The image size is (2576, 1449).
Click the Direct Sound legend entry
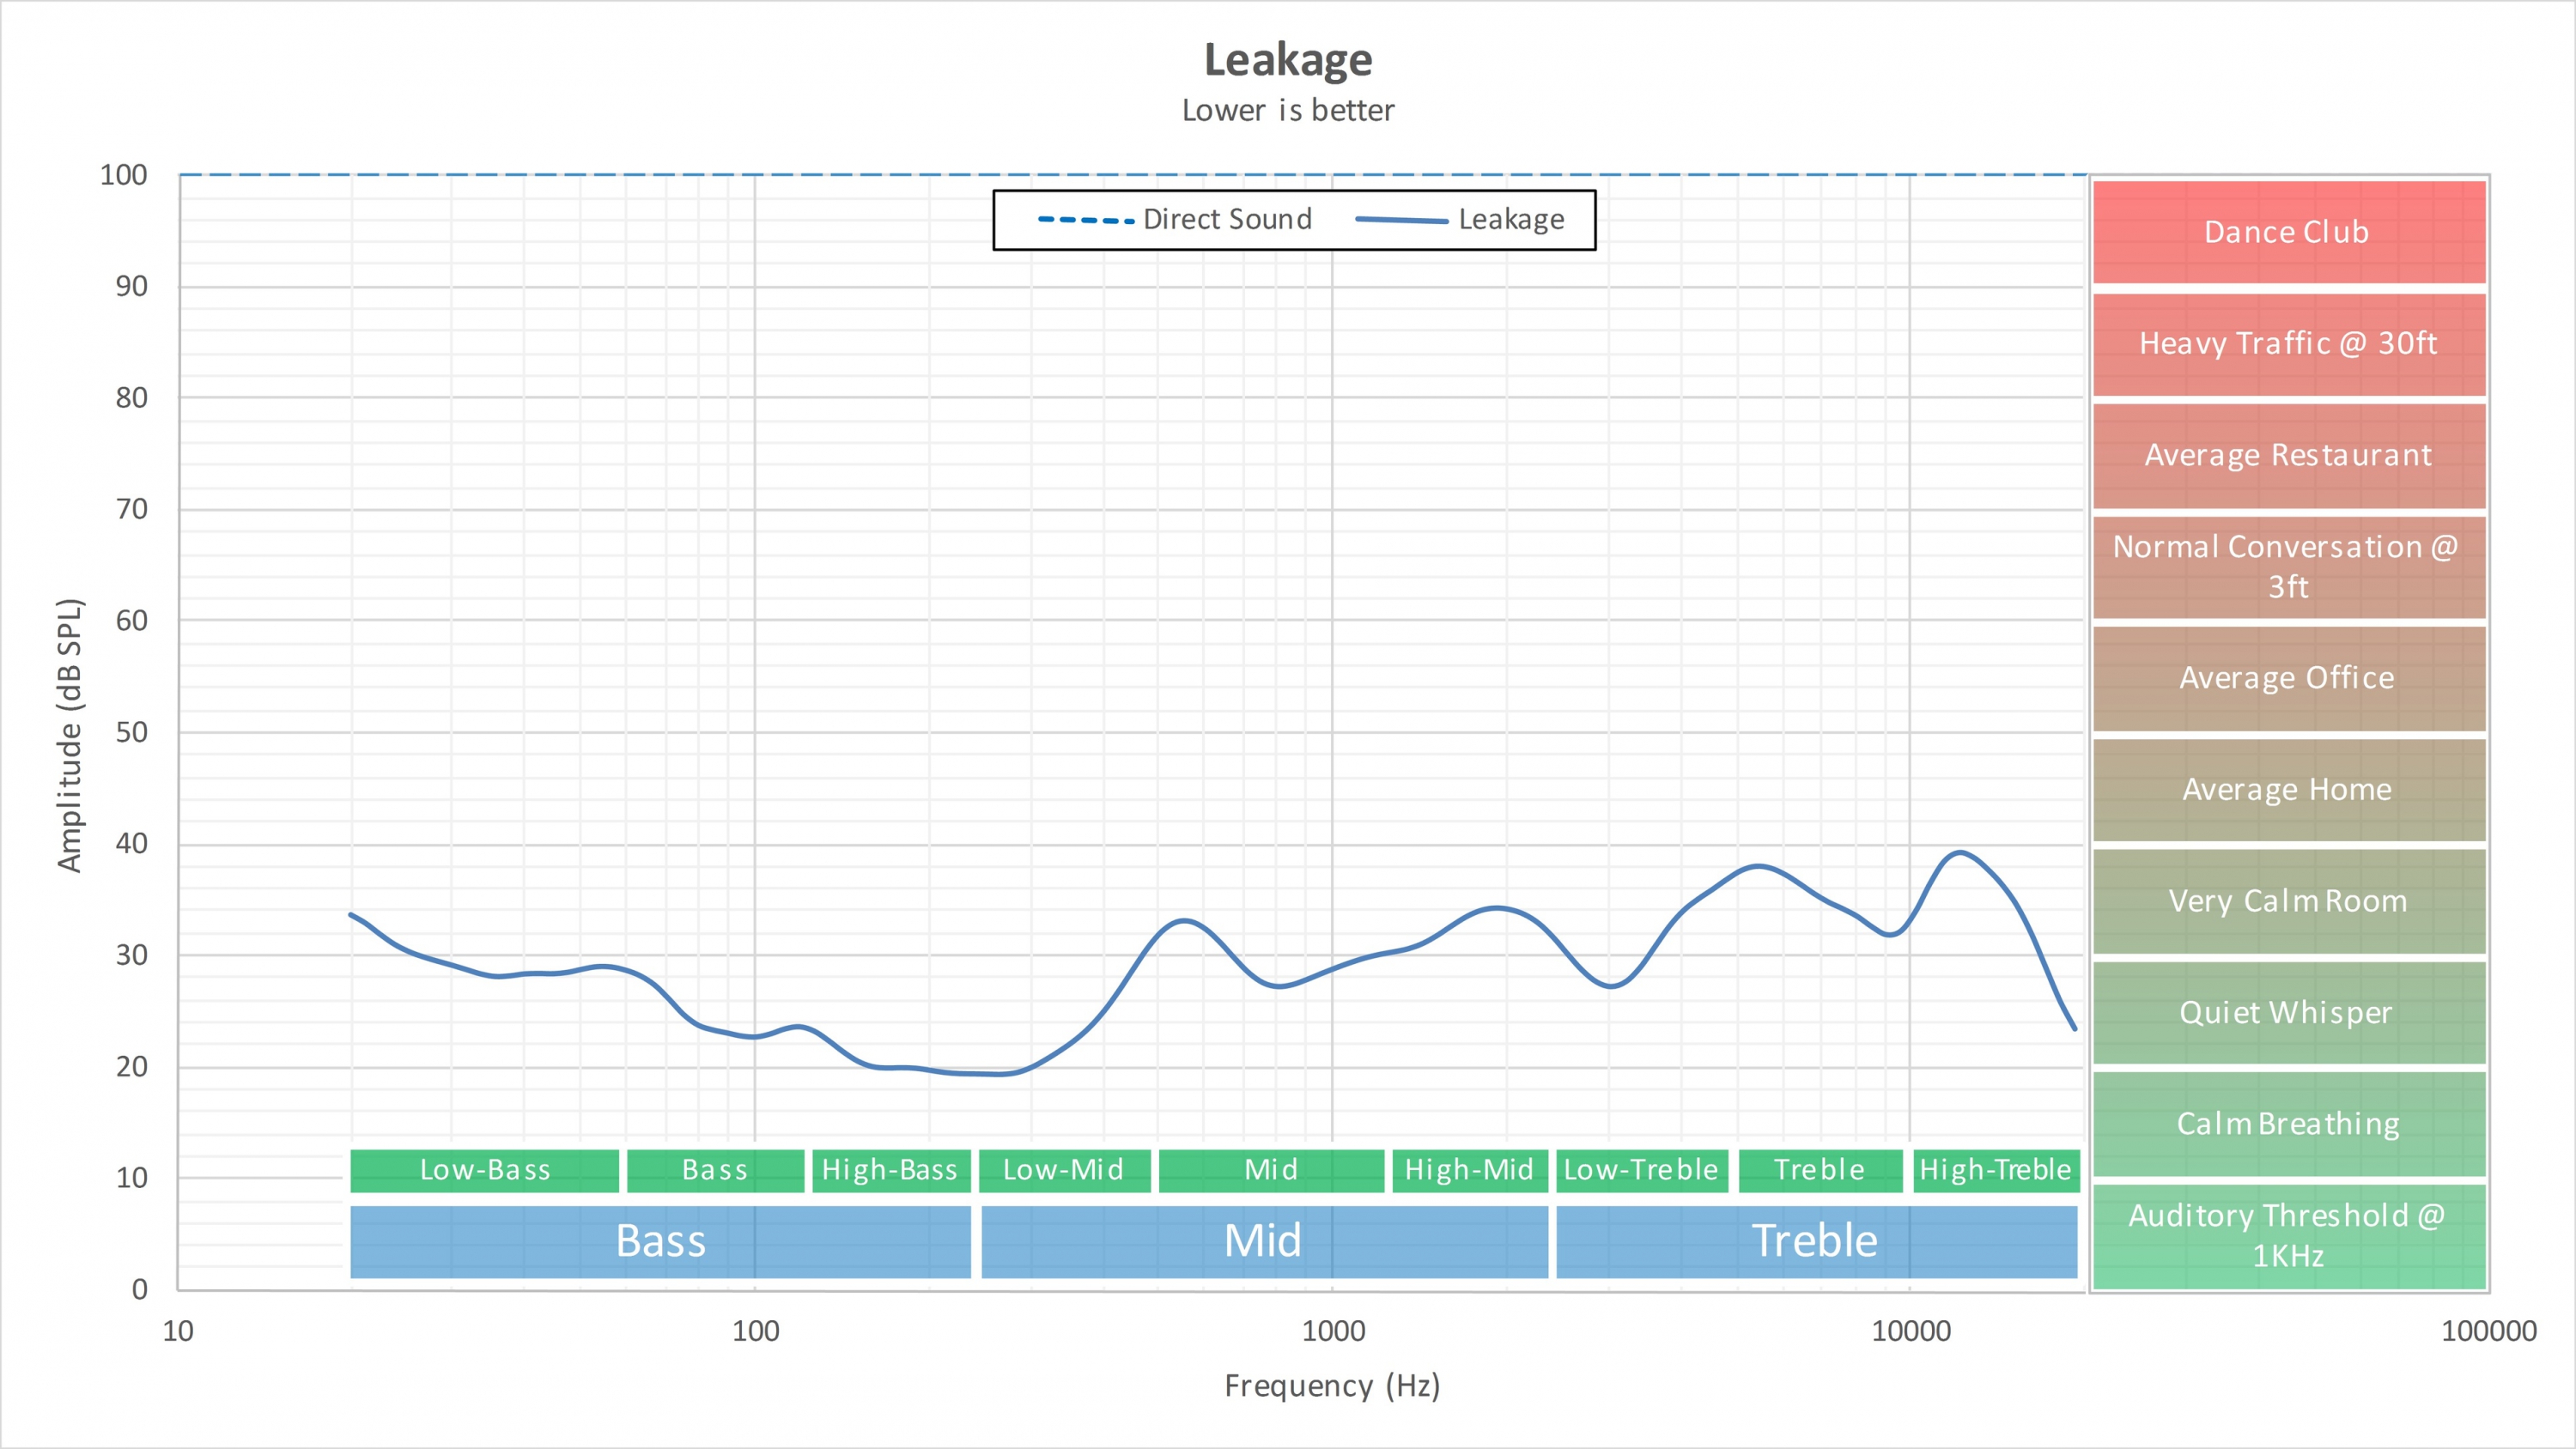(x=1226, y=219)
